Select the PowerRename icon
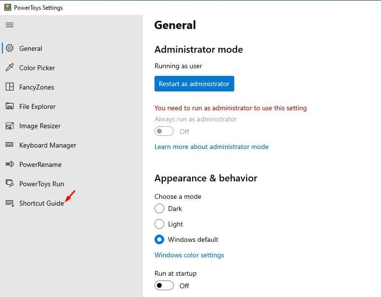Image resolution: width=381 pixels, height=297 pixels. coord(10,164)
